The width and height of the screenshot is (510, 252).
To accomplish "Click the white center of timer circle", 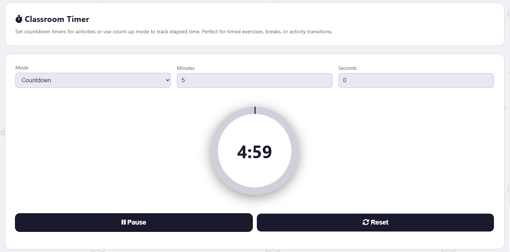I will tap(255, 172).
